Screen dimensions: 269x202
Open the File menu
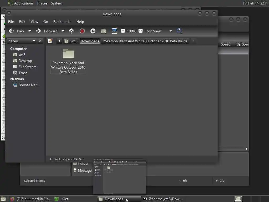pyautogui.click(x=11, y=22)
